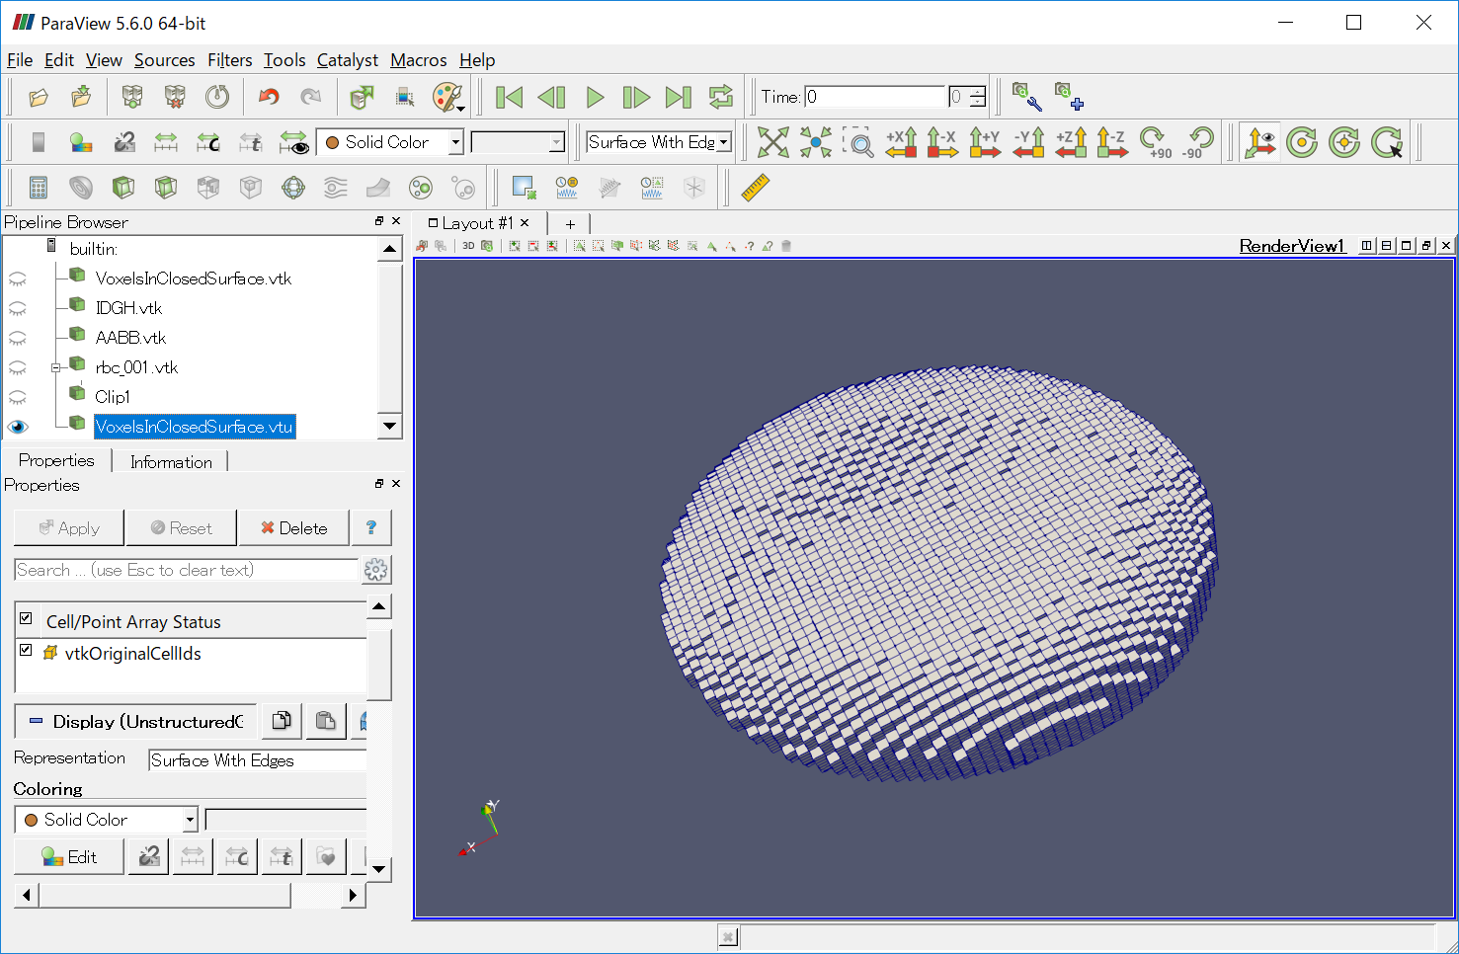Click the yellow ruler tool icon
1459x954 pixels.
(755, 188)
